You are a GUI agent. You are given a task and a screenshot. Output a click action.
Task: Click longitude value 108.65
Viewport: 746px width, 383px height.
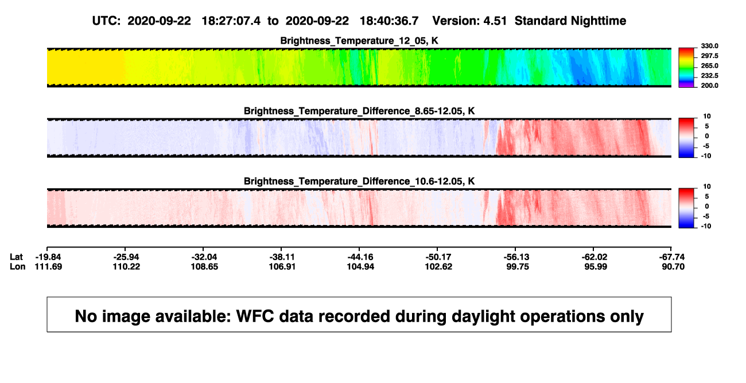[203, 266]
